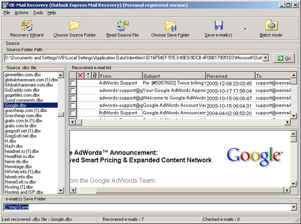Select Good comments.dbx in file list
The width and height of the screenshot is (301, 224).
pos(24,100)
